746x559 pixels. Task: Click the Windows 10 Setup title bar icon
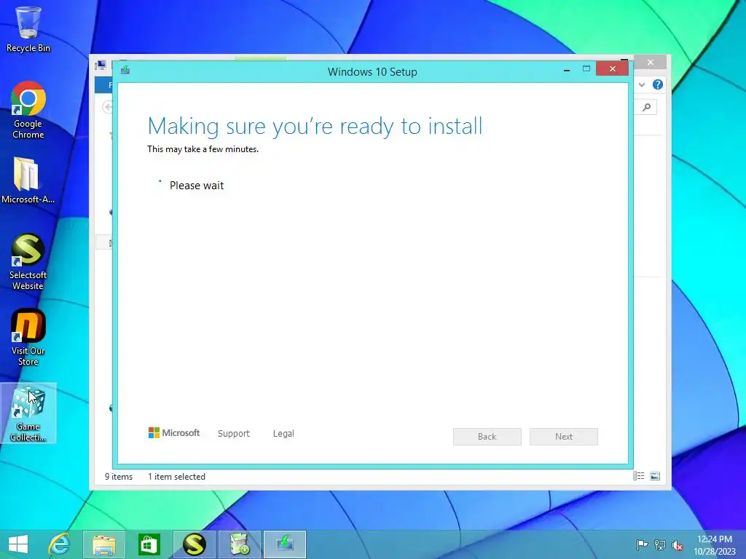[125, 71]
